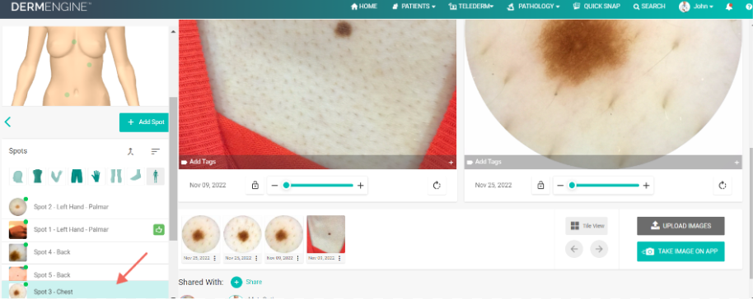Expand the Patients dropdown menu

pos(414,7)
